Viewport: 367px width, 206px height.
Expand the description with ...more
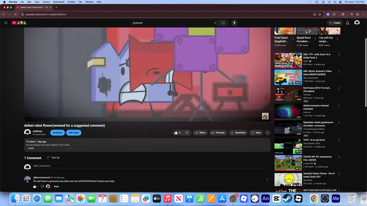[x=31, y=148]
